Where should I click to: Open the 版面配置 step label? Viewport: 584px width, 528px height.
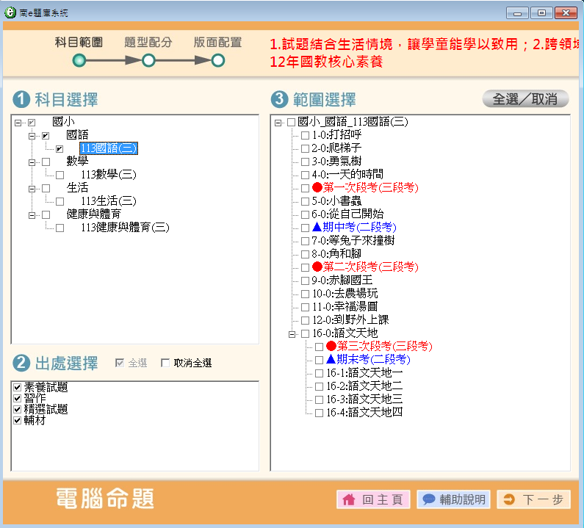point(218,42)
